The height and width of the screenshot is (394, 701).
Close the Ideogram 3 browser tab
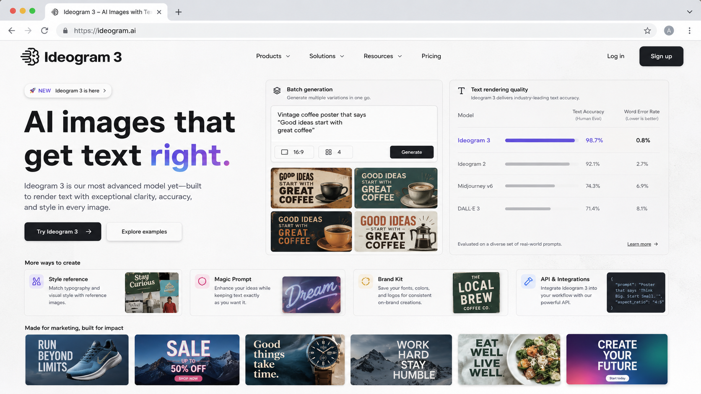coord(159,12)
